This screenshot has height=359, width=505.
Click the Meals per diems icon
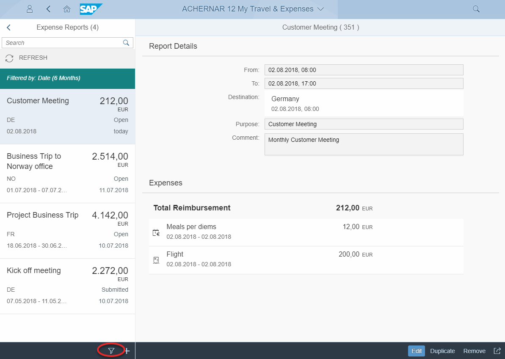pos(156,232)
